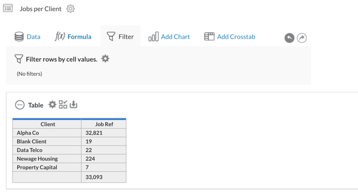Click Add Crosstab
Screen dimensions: 358x192
(x=229, y=37)
